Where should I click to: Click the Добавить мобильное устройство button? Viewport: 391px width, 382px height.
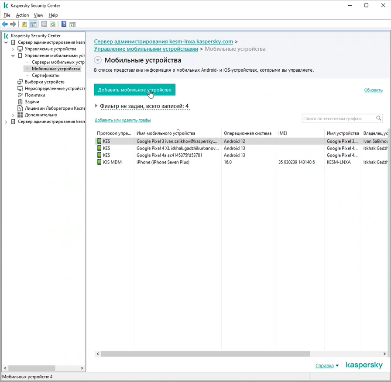coord(134,90)
